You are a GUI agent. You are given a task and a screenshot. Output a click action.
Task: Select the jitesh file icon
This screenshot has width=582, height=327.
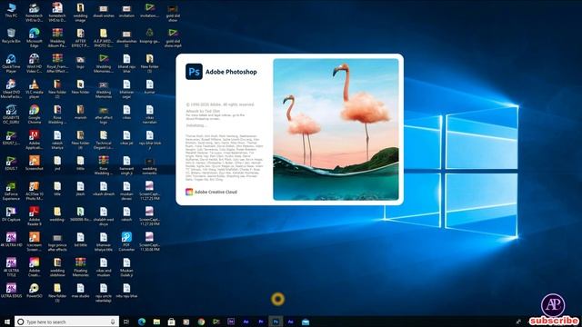pyautogui.click(x=80, y=189)
